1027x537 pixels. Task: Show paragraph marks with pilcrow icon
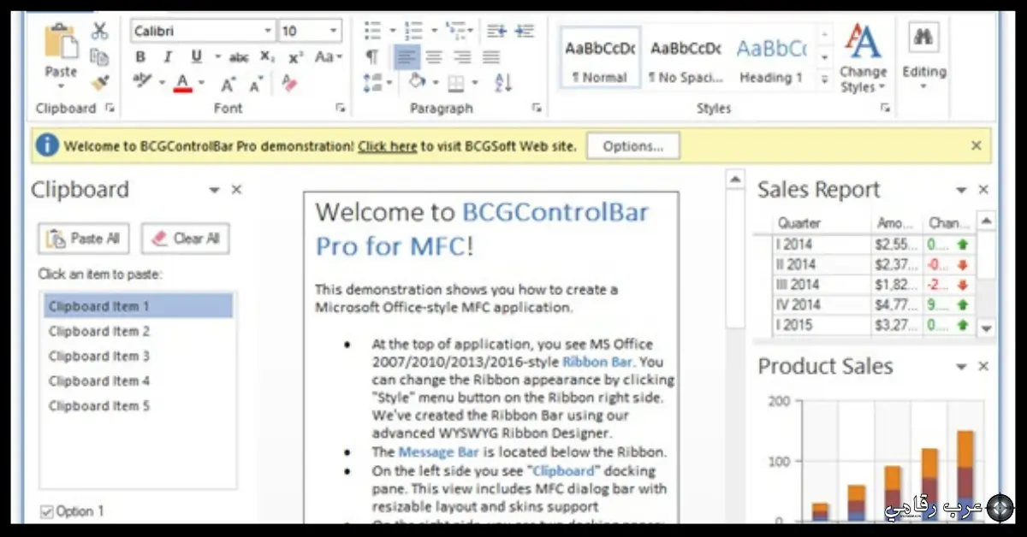point(371,57)
